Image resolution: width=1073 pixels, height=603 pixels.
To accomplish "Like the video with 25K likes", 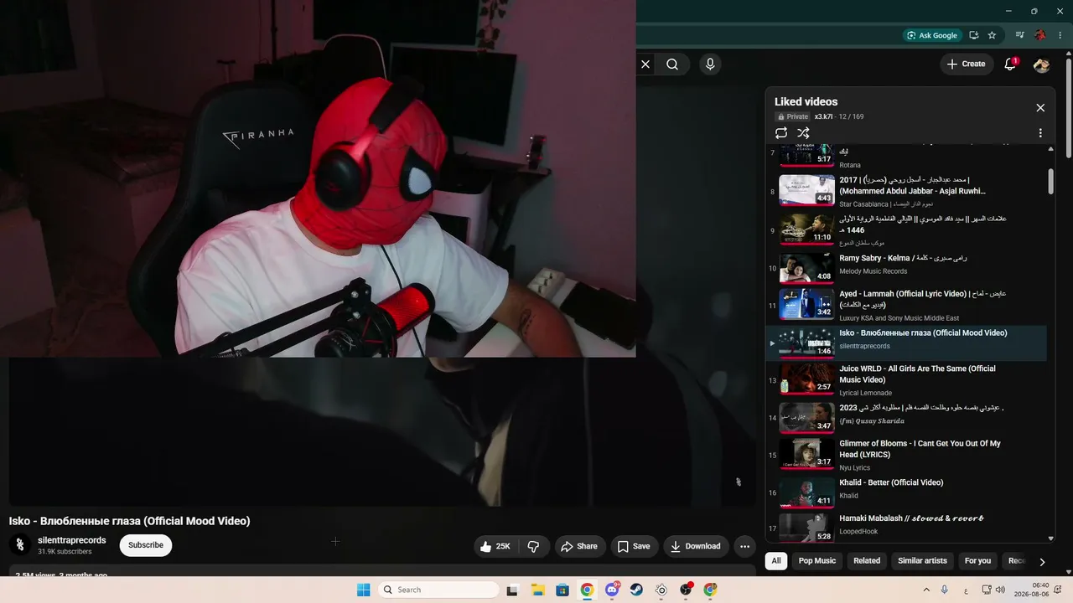I will 495,546.
